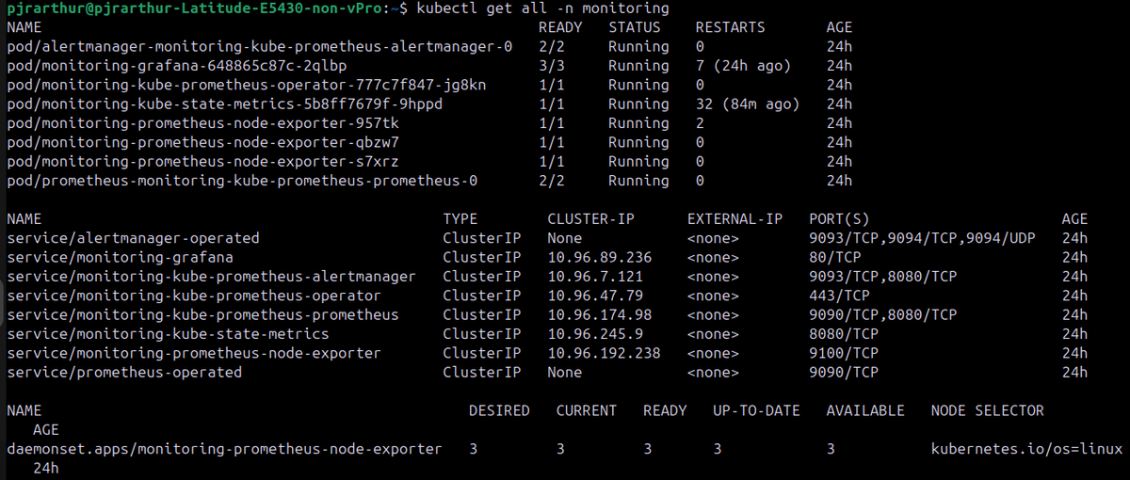Viewport: 1130px width, 480px height.
Task: Select daemonset.apps/monitoring-prometheus-node-exporter name
Action: tap(224, 449)
